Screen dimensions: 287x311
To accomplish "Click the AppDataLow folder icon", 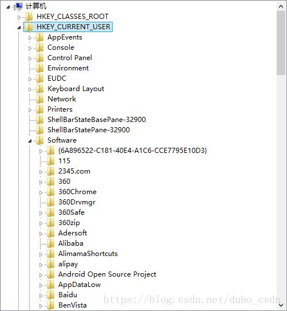I will [51, 285].
